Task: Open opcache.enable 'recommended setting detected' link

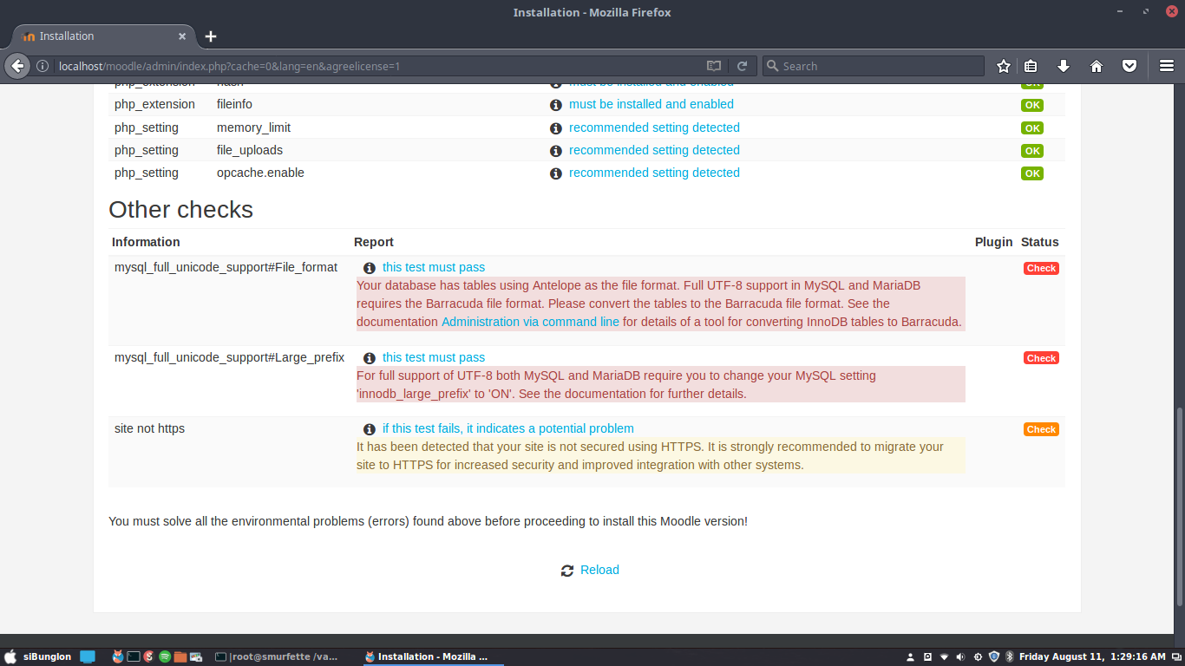Action: 654,173
